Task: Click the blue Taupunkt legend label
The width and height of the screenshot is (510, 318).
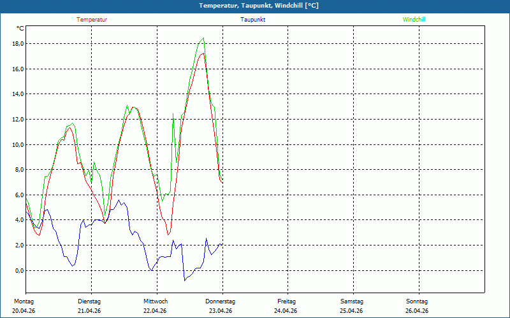Action: 253,20
